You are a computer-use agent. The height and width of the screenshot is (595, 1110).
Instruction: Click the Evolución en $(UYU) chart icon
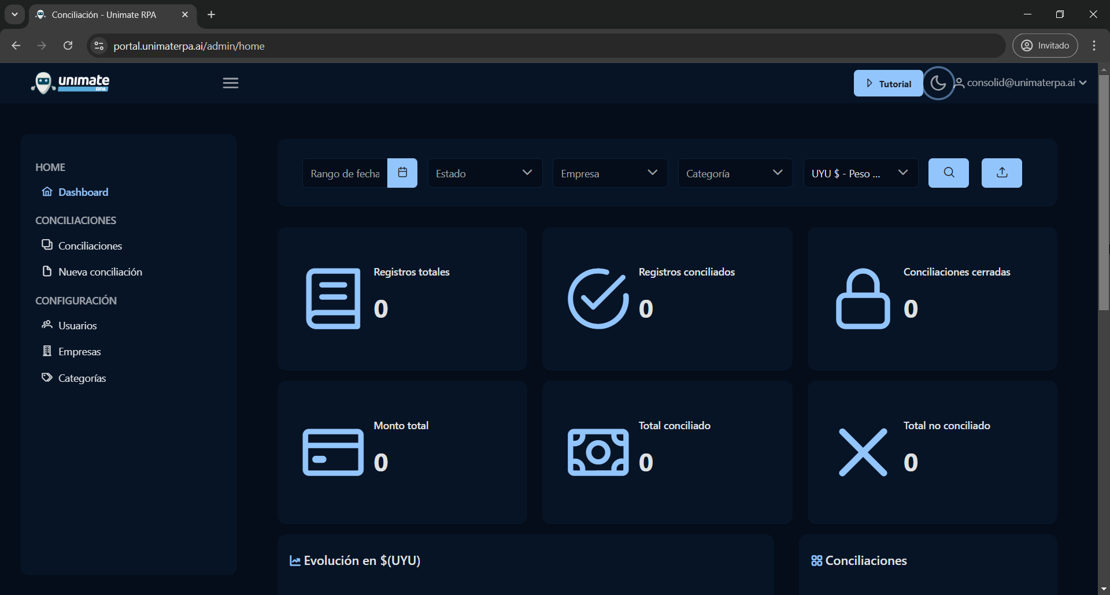pos(295,561)
